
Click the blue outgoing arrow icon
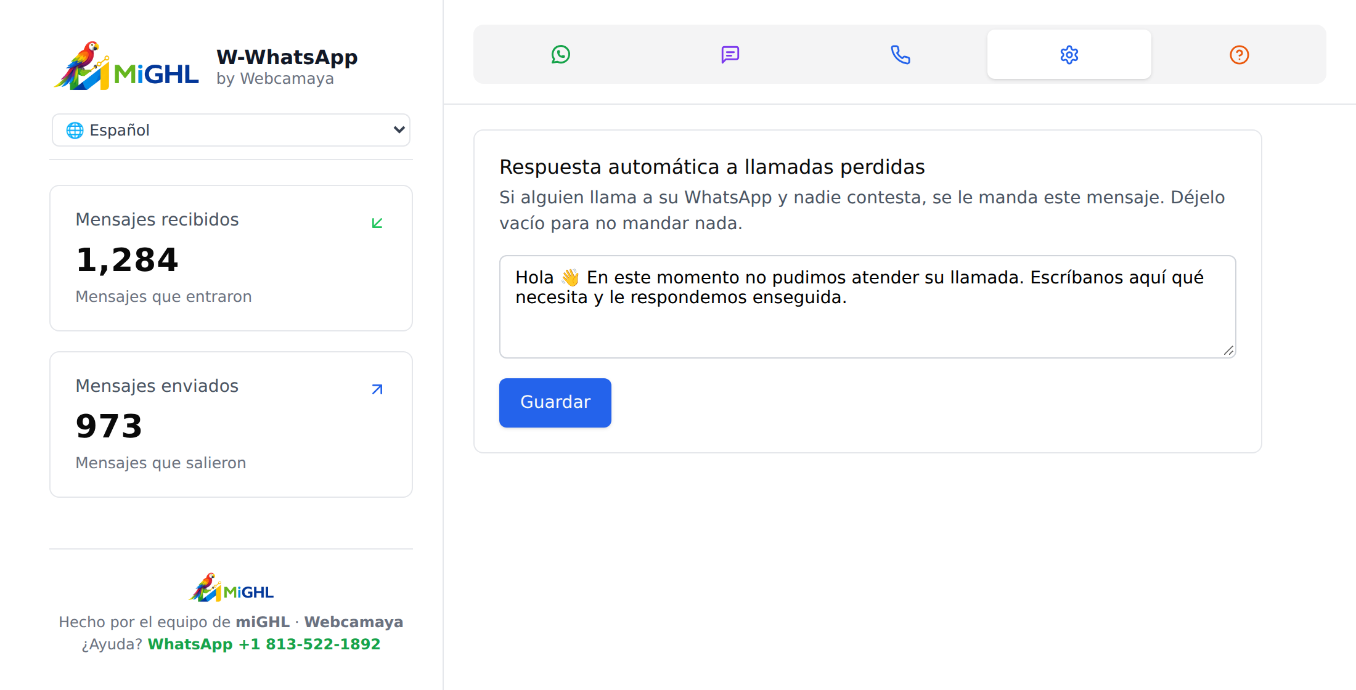[377, 389]
